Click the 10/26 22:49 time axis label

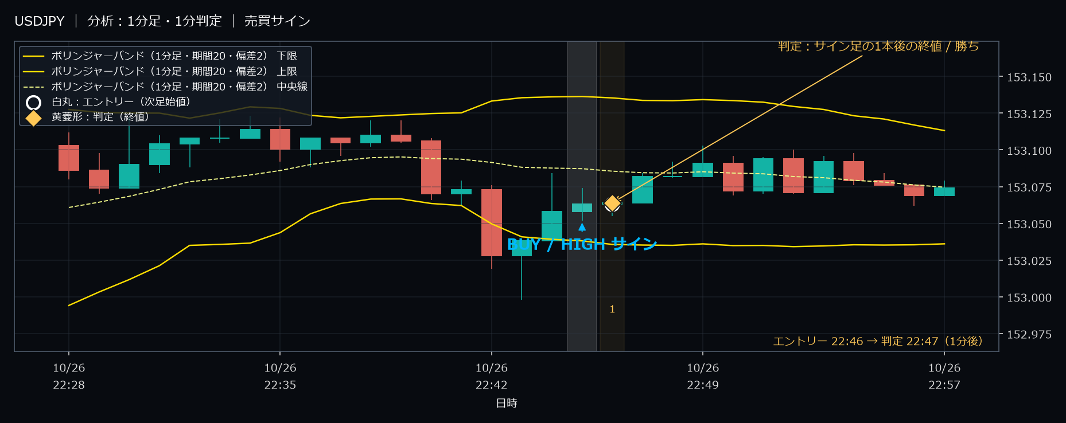tap(703, 377)
